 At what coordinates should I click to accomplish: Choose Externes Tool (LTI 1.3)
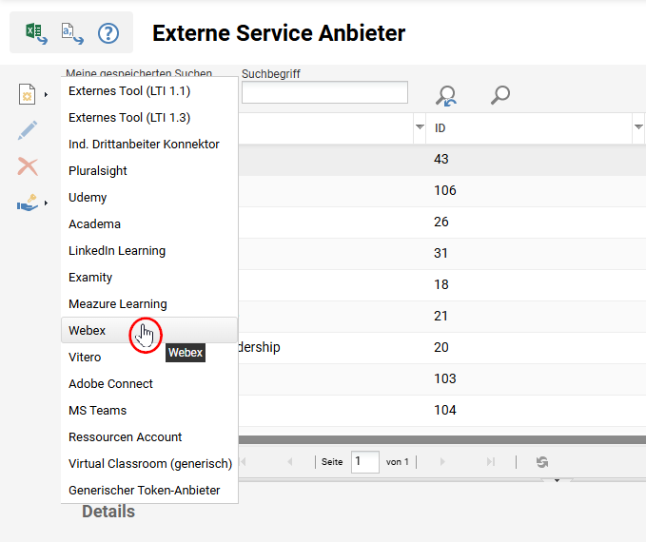(x=149, y=118)
